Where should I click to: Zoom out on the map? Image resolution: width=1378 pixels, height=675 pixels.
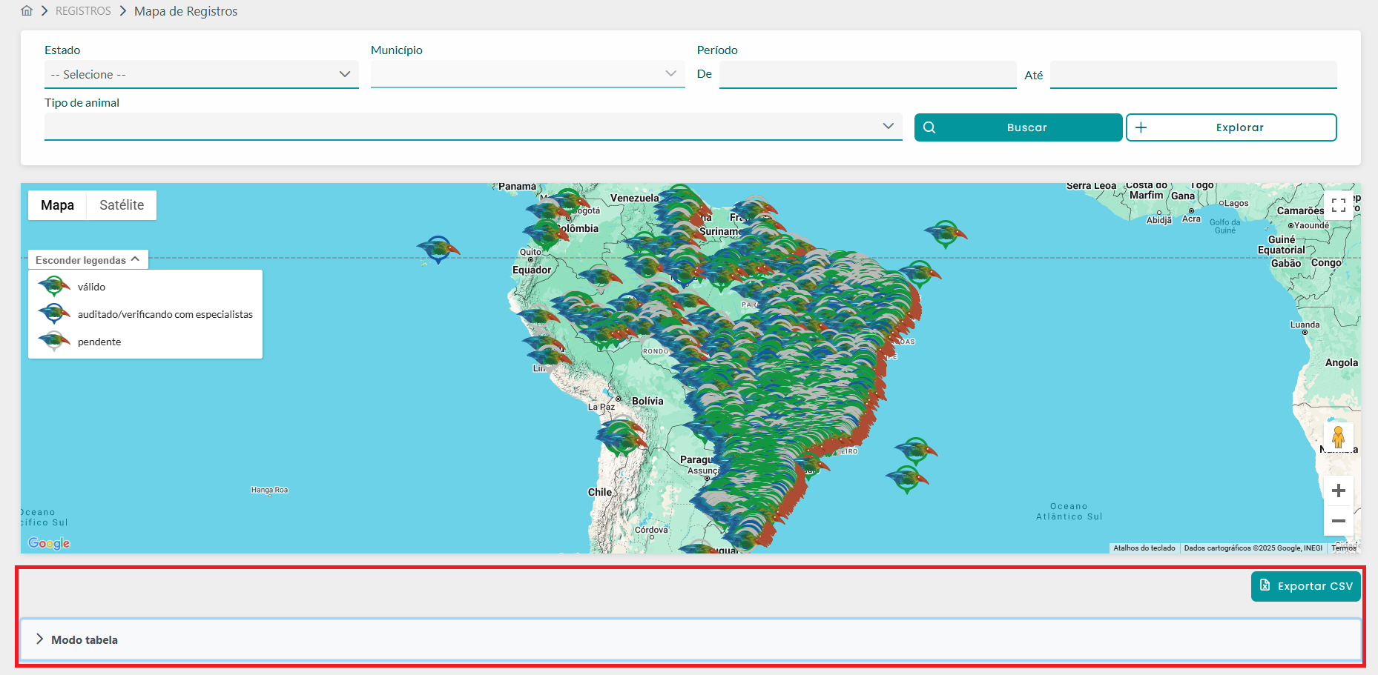pos(1338,521)
